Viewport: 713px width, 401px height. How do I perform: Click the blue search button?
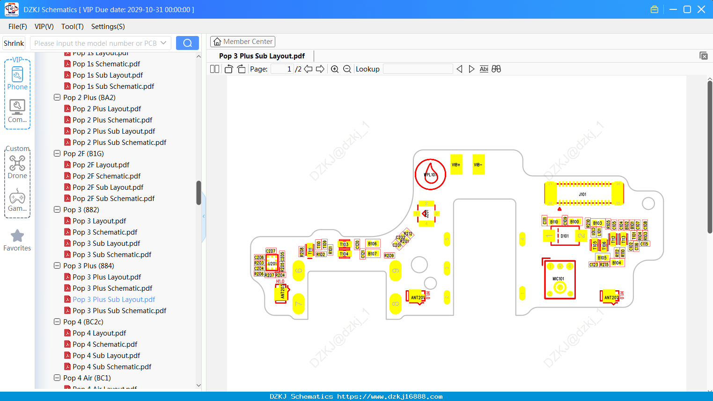tap(187, 43)
